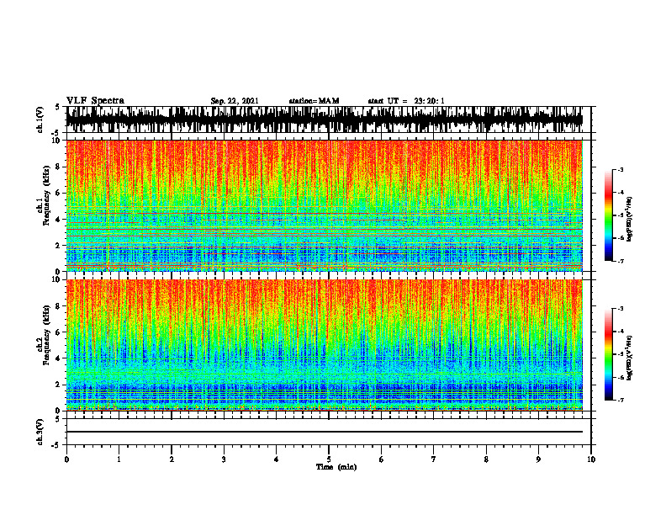Screen dimensions: 666x515
Task: Click the "8" kHz tick on ch.1 axis
Action: (x=60, y=167)
